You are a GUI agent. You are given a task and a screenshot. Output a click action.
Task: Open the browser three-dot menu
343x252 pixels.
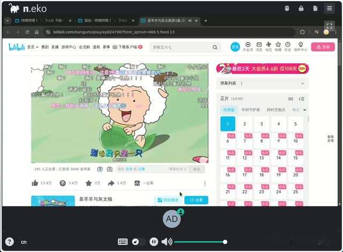pos(336,32)
